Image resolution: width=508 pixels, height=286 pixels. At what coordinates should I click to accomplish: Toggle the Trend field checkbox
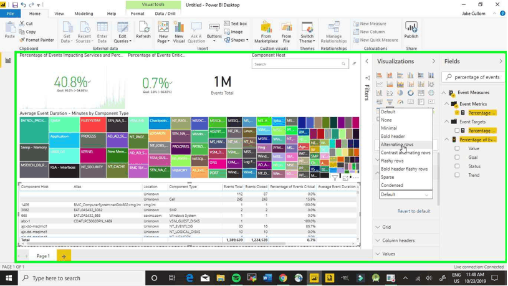coord(457,175)
